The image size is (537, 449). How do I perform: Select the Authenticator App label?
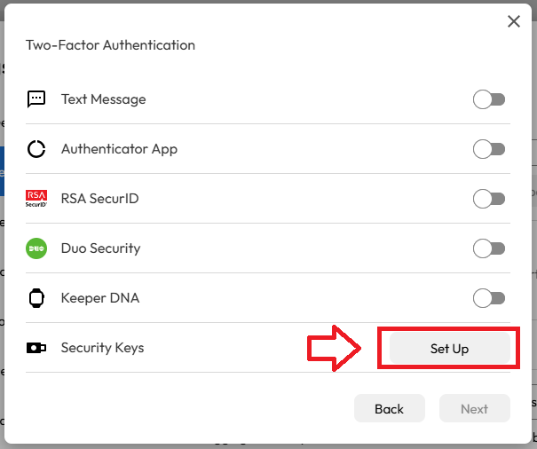click(119, 149)
